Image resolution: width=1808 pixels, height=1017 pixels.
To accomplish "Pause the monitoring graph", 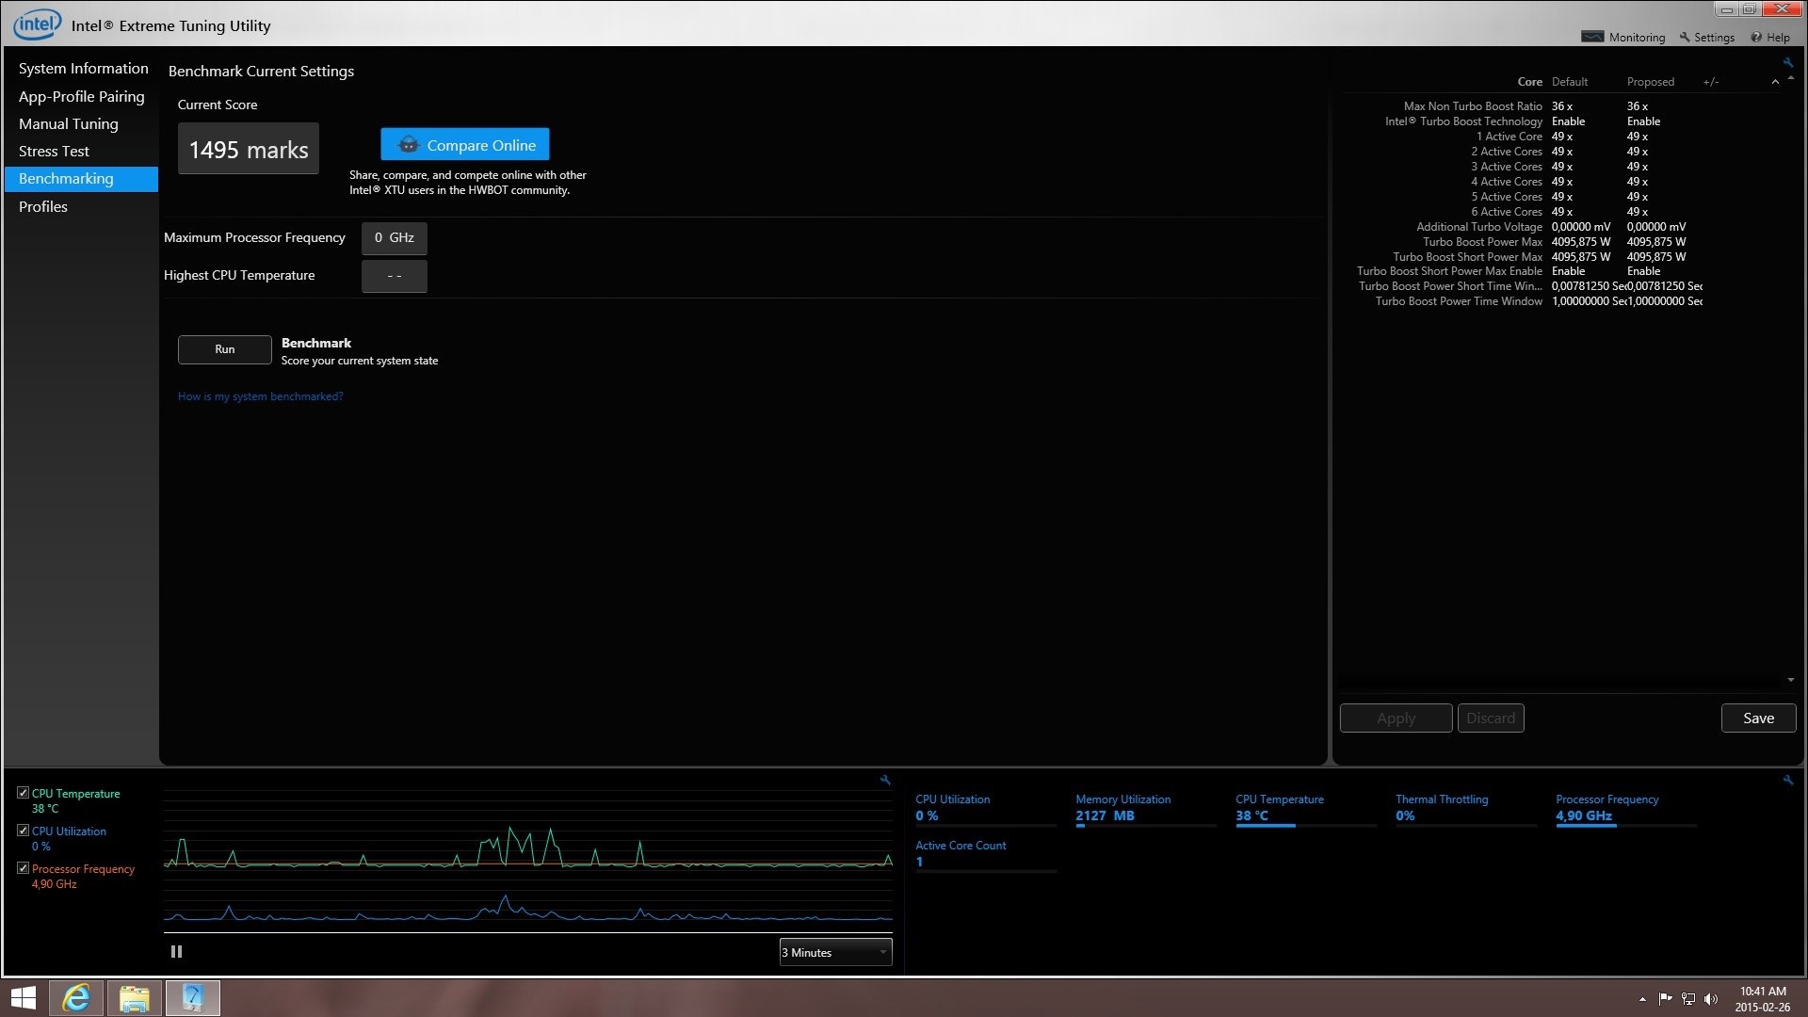I will [x=176, y=952].
